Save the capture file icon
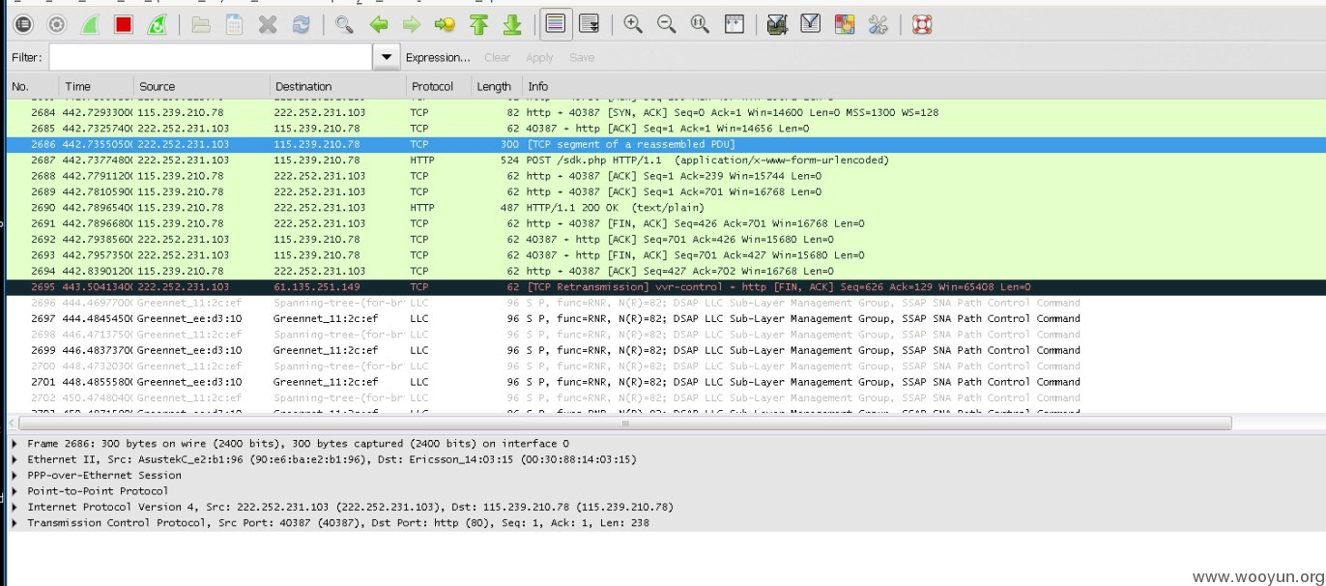Screen dimensions: 1326x586 (234, 24)
